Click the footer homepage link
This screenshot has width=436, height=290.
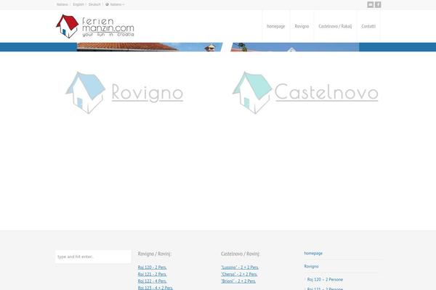(313, 253)
